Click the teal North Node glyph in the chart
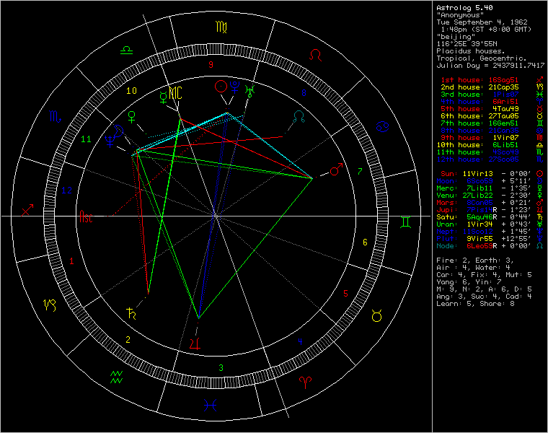Screen dimensions: 548x433 point(299,116)
